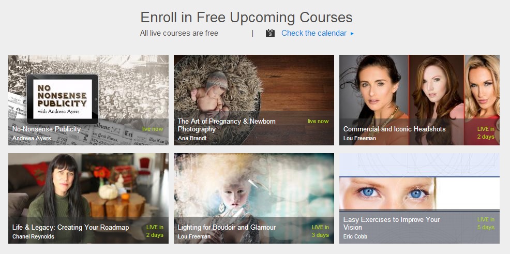Click live now badge on No-Nonsense Publicity
The width and height of the screenshot is (510, 254).
153,129
